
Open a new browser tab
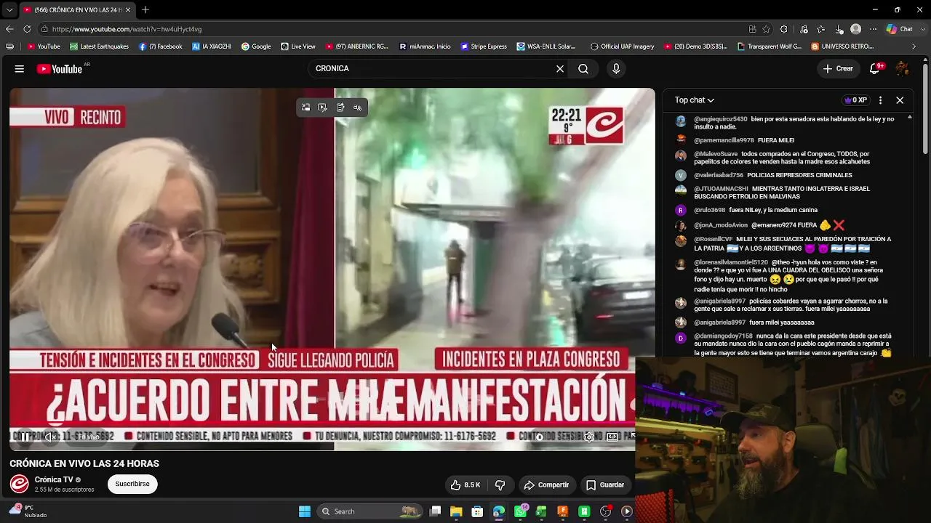tap(145, 9)
